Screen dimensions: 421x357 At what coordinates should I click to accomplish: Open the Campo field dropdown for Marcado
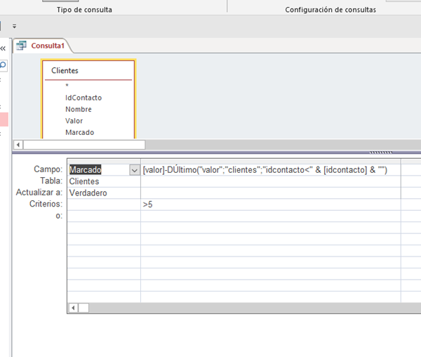click(134, 170)
